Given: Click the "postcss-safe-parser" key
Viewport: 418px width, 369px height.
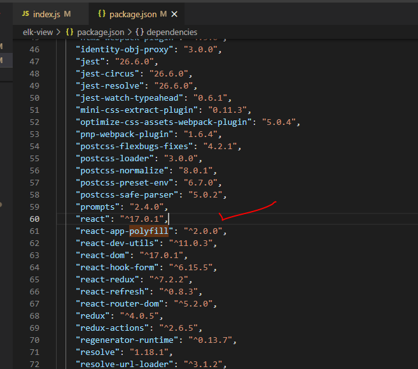Looking at the screenshot, I should point(127,195).
